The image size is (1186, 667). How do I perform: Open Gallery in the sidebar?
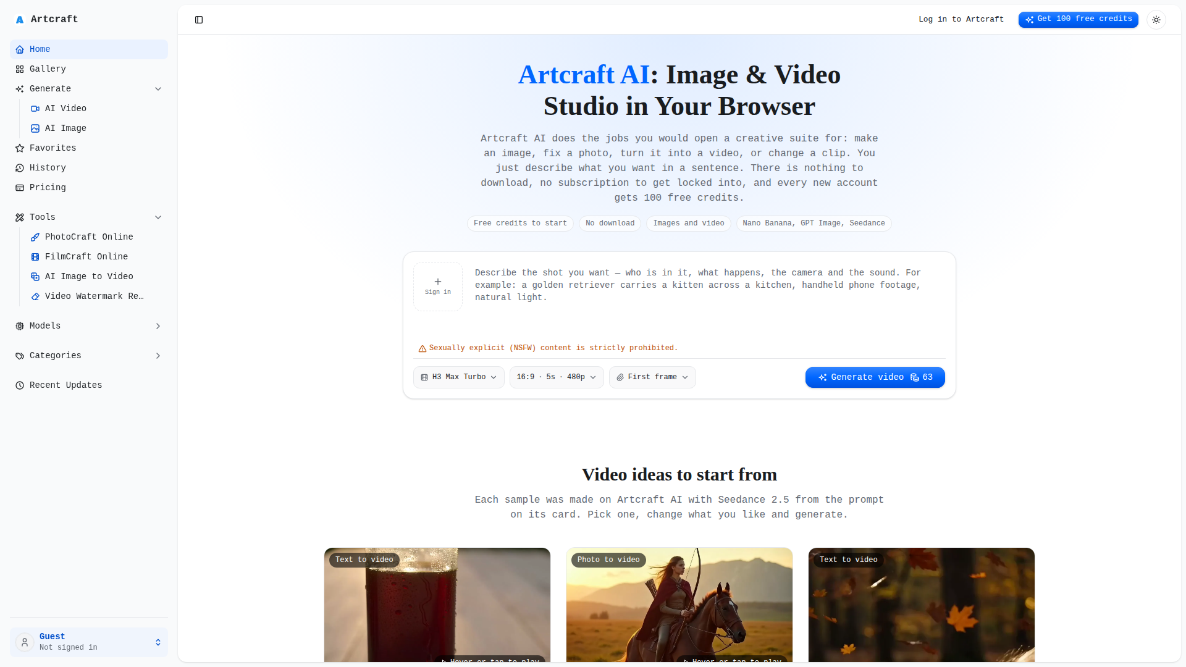pos(89,69)
